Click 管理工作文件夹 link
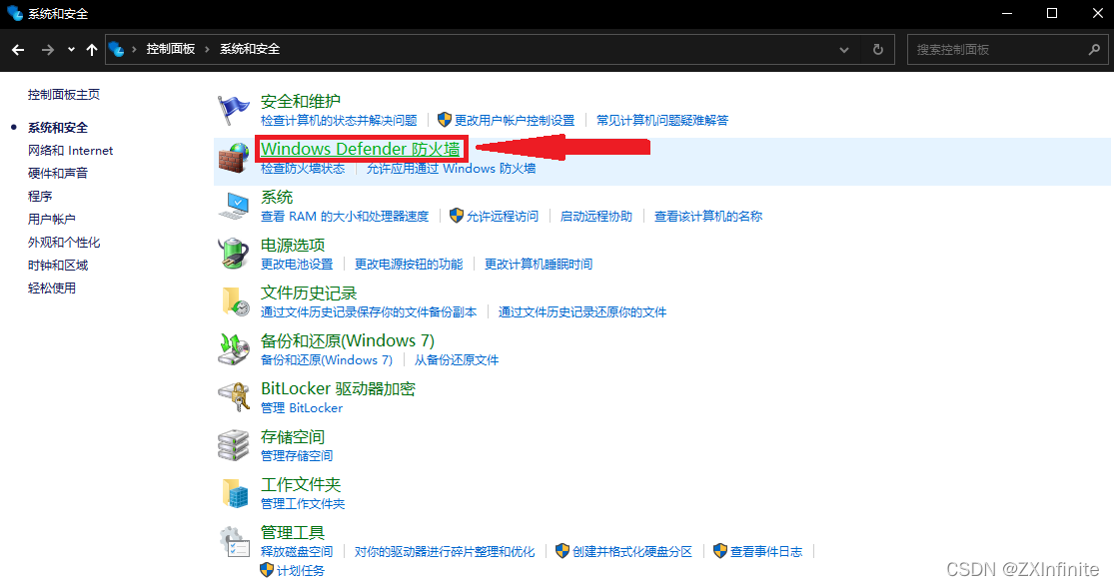This screenshot has width=1114, height=586. point(303,503)
